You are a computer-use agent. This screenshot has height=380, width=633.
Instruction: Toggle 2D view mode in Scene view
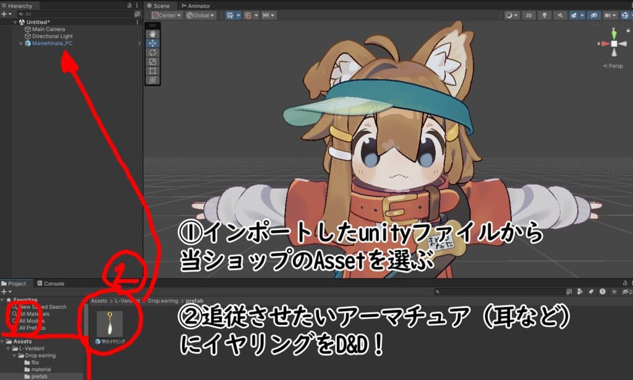[x=529, y=15]
